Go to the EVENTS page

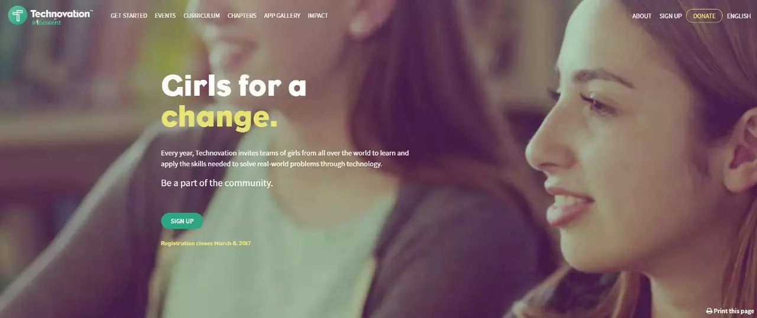tap(165, 16)
